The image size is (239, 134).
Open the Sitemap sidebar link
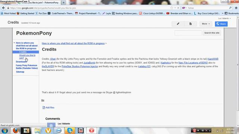(20, 72)
